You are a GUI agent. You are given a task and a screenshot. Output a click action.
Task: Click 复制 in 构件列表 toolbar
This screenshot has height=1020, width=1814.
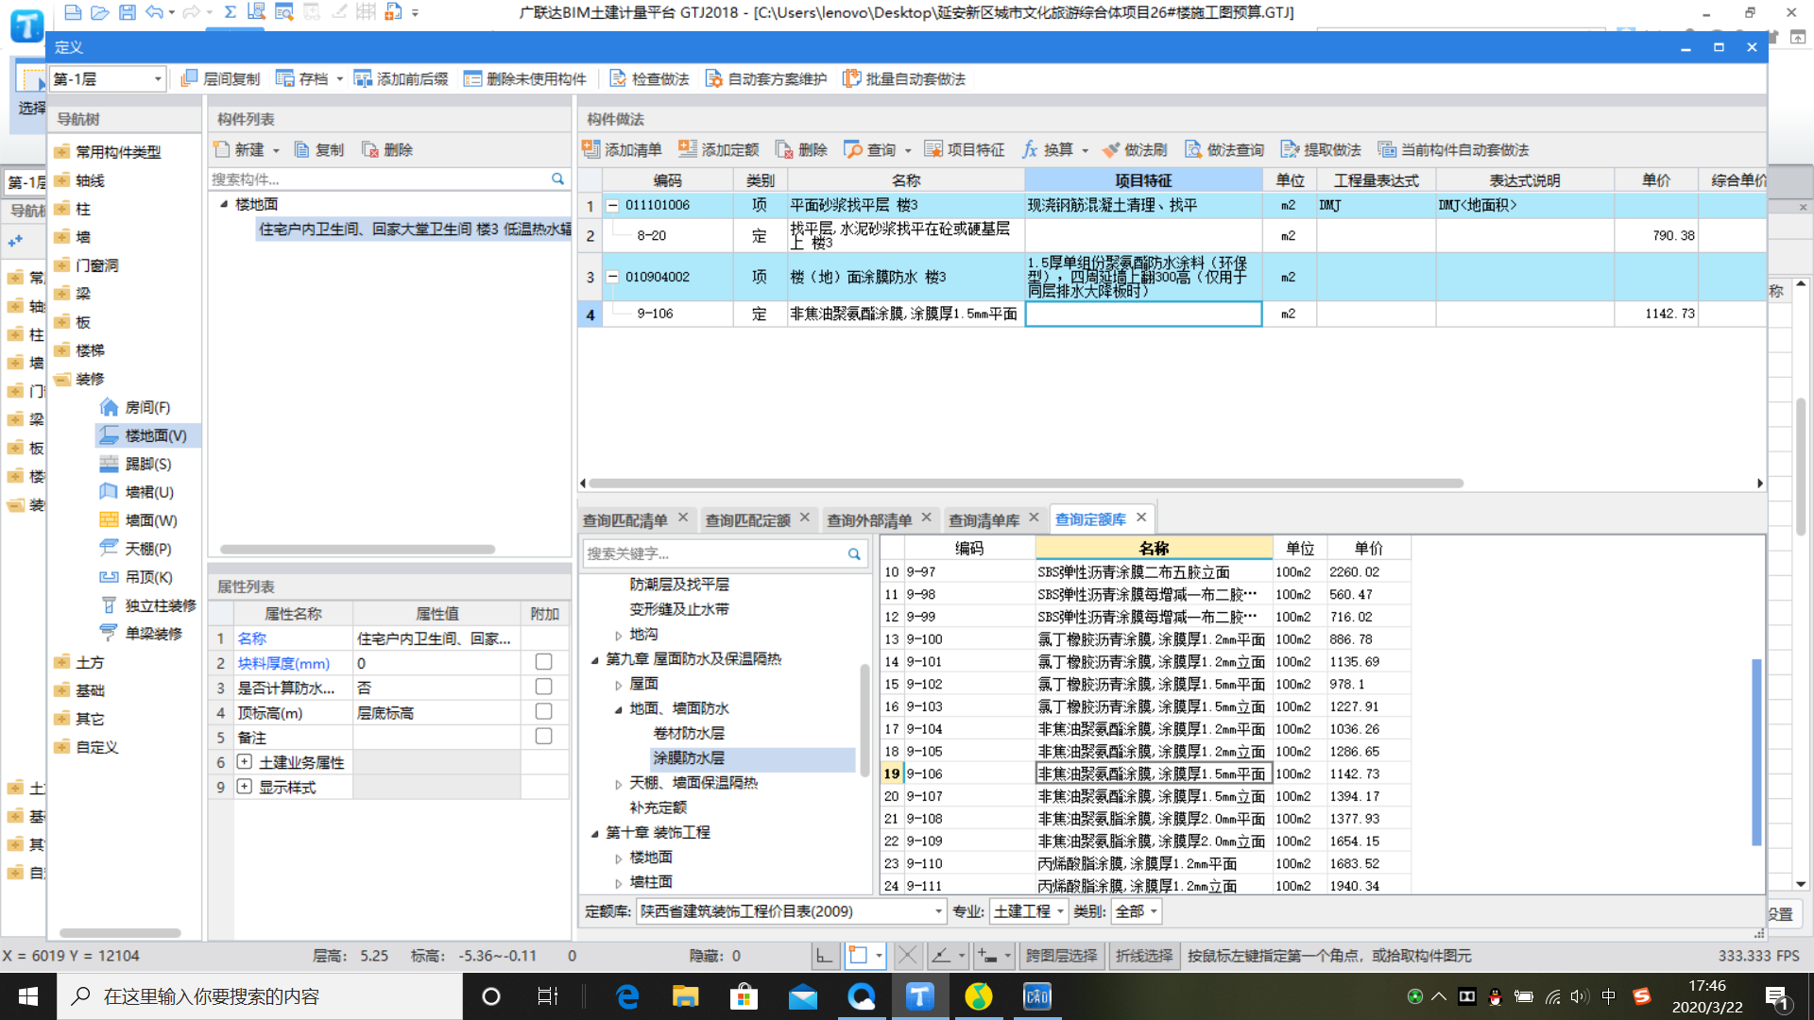(319, 149)
